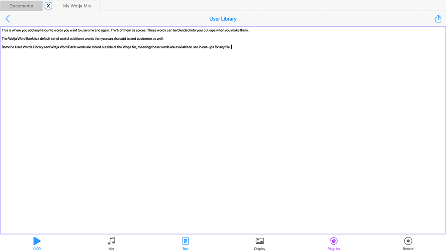Click the Plug-ins text label
Image resolution: width=446 pixels, height=251 pixels.
tap(334, 249)
